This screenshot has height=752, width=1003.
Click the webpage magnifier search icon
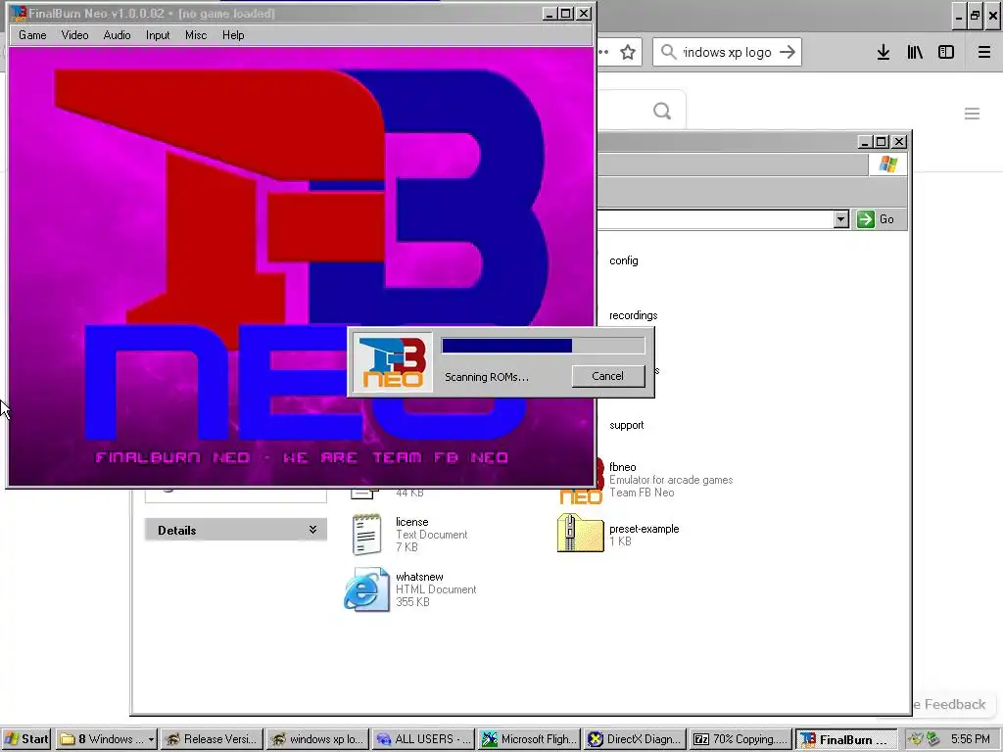(662, 112)
